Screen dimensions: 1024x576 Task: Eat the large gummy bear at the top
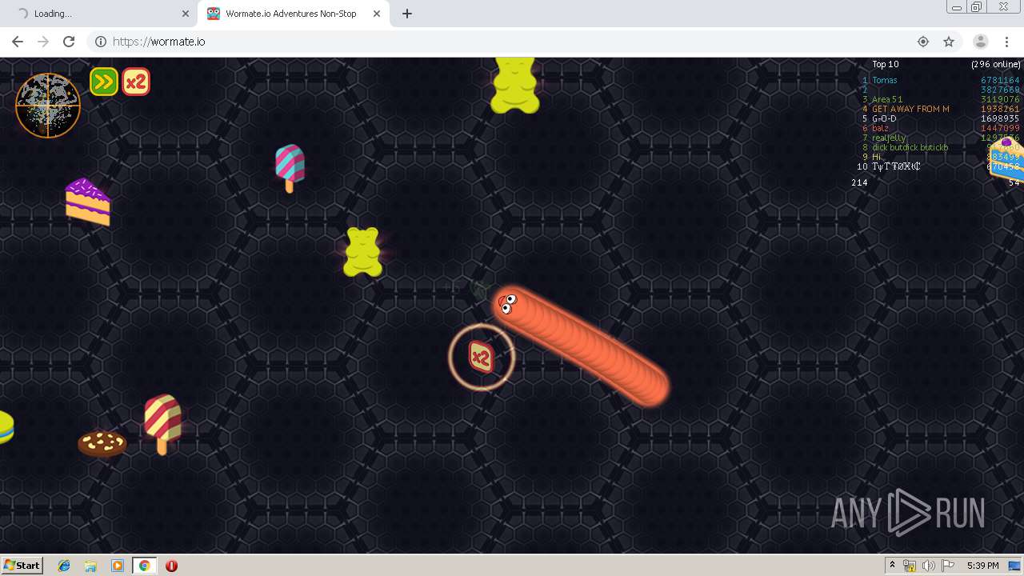point(514,84)
